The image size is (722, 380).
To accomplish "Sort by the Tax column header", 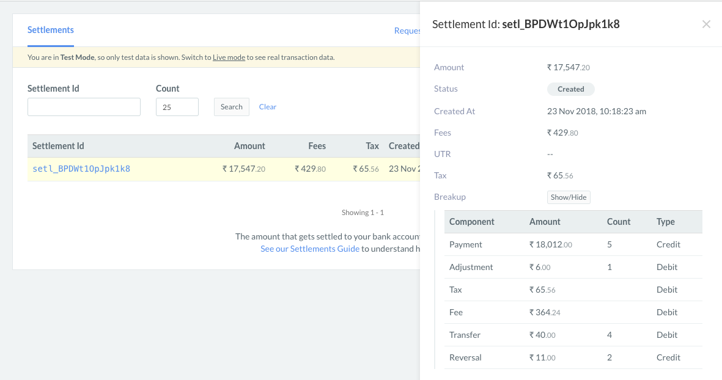I will click(x=372, y=145).
